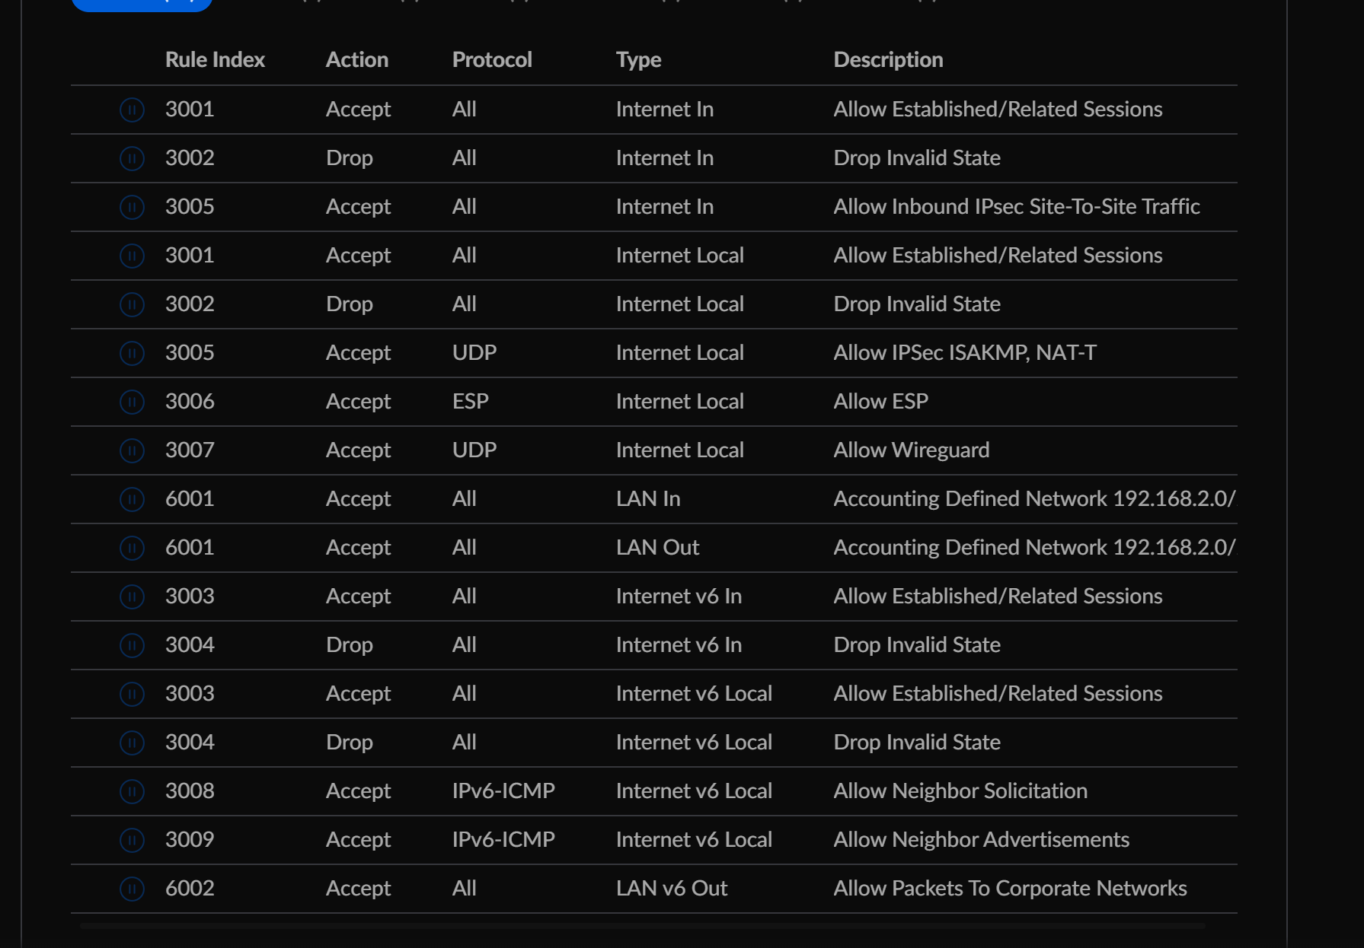Pause the Allow Neighbor Solicitation rule
Screen dimensions: 1364x948
pyautogui.click(x=132, y=791)
